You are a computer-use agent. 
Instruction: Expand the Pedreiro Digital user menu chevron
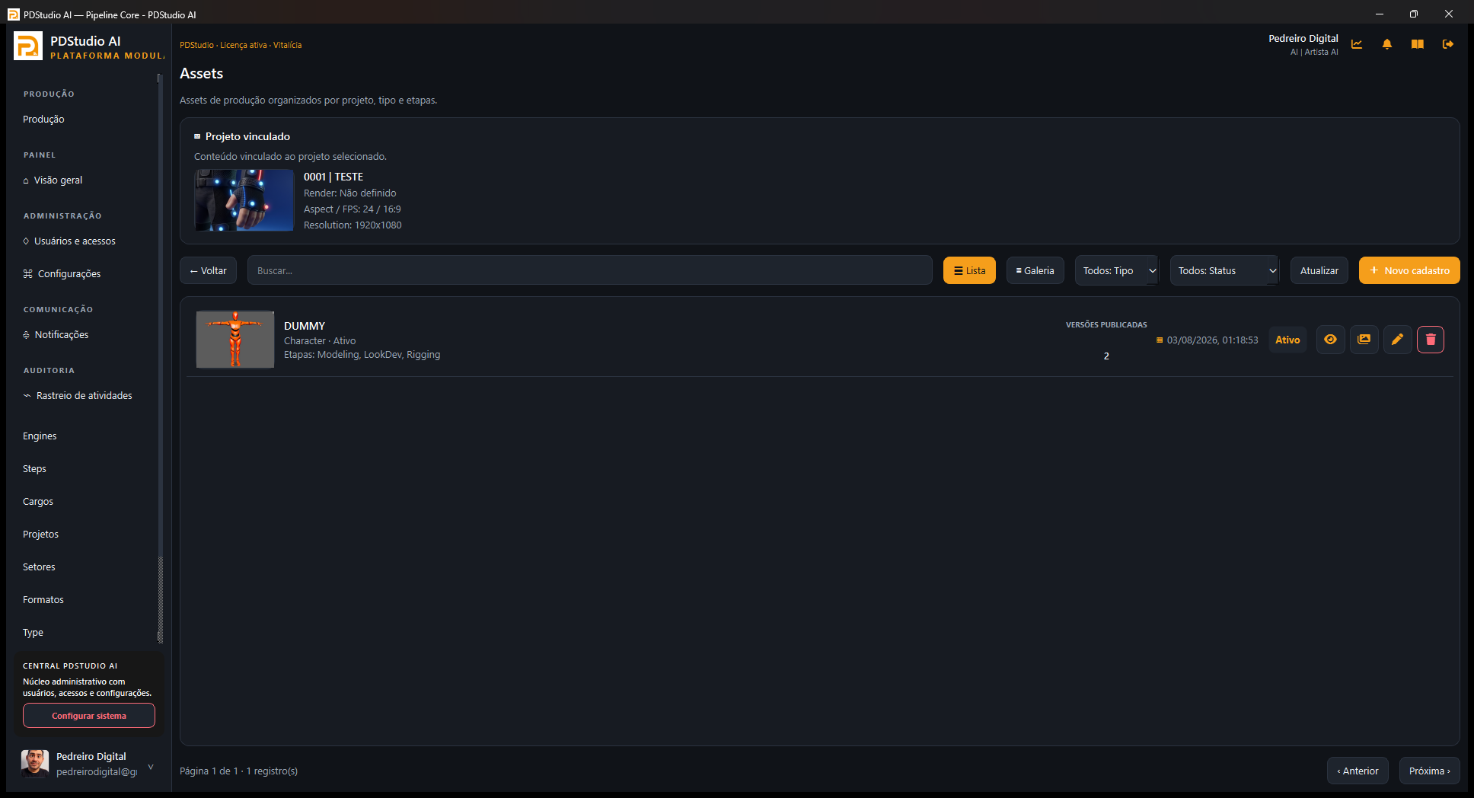coord(151,767)
